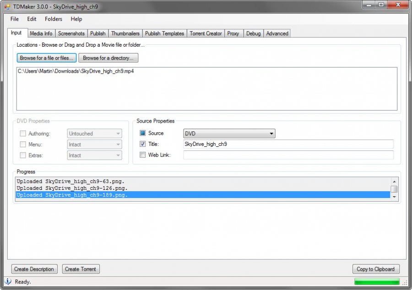Check the Extras checkbox

coord(23,155)
